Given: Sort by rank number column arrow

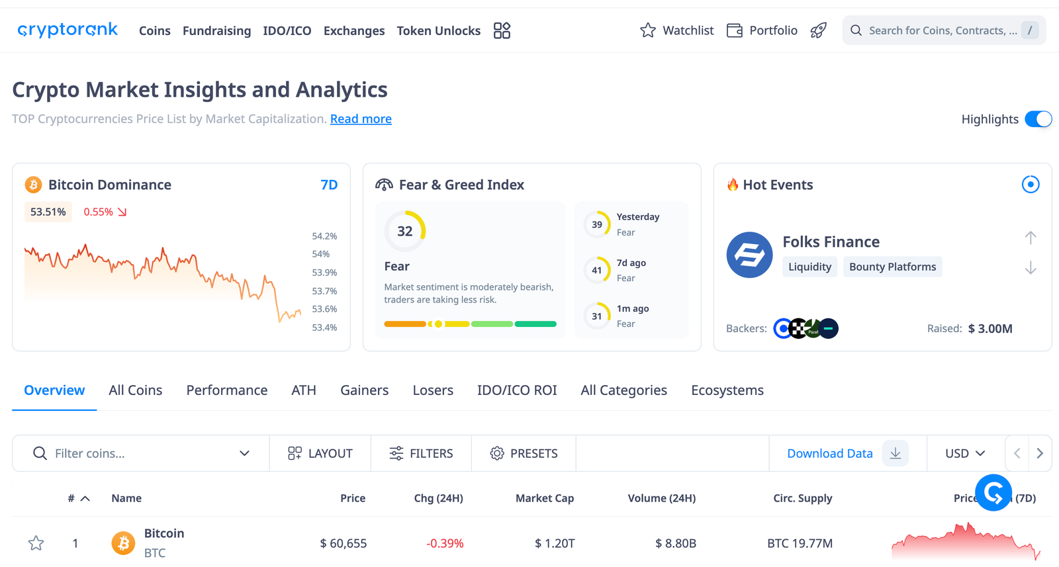Looking at the screenshot, I should (85, 499).
